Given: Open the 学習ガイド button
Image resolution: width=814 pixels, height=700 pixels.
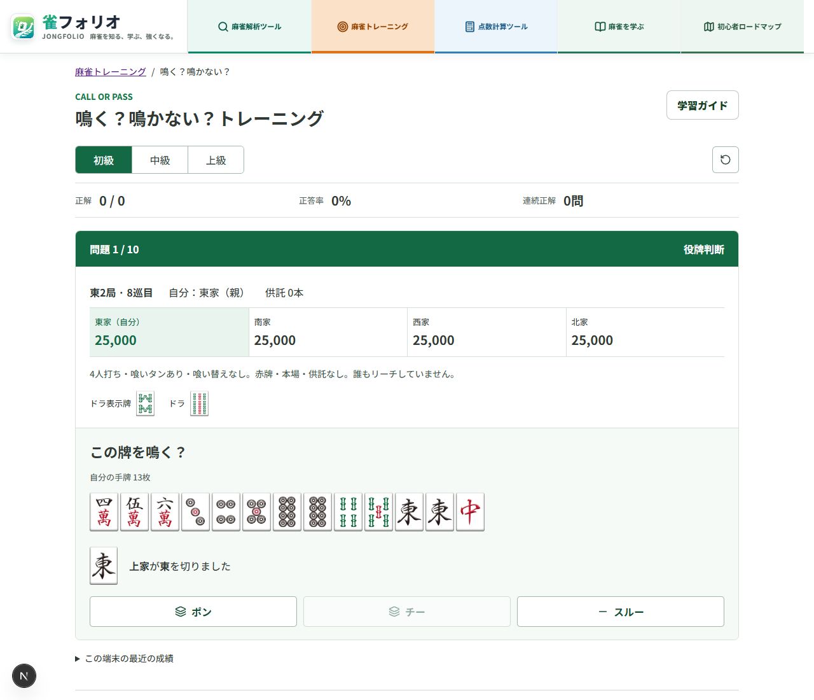Looking at the screenshot, I should tap(702, 105).
